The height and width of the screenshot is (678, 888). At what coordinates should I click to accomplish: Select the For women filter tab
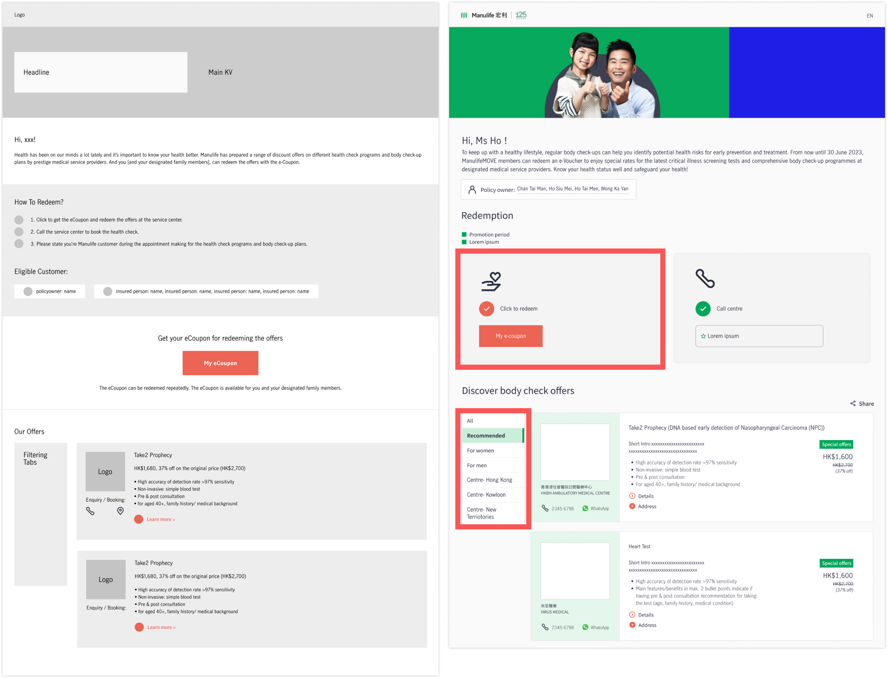pyautogui.click(x=480, y=450)
